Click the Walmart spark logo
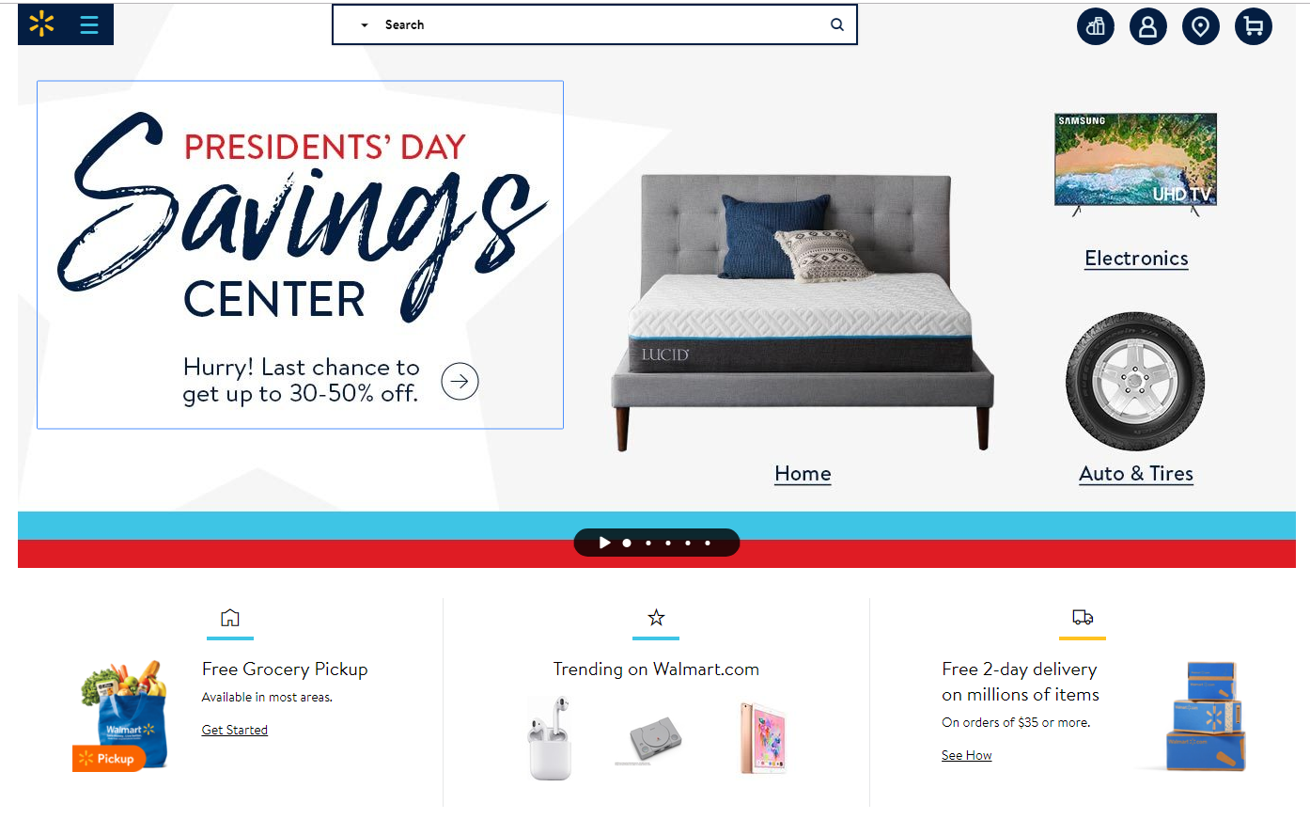 [41, 24]
